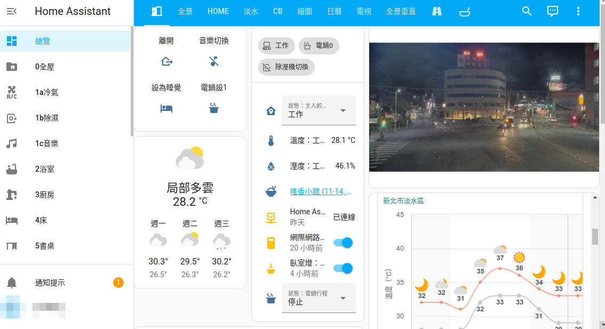Open the 唯香小館 (11-14 link
Viewport: 605px width, 329px height.
(321, 191)
